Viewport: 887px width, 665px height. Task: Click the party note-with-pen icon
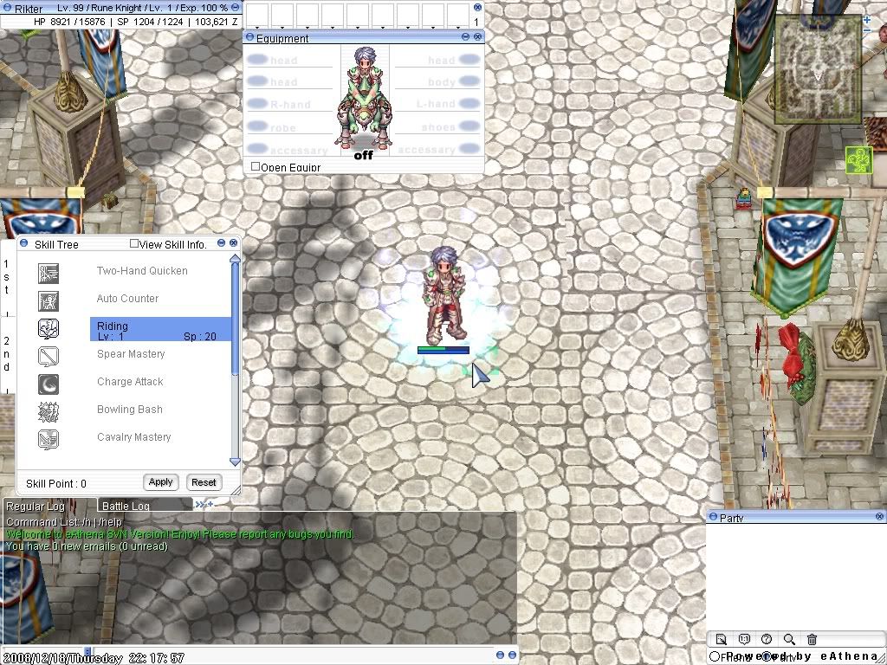pyautogui.click(x=722, y=639)
